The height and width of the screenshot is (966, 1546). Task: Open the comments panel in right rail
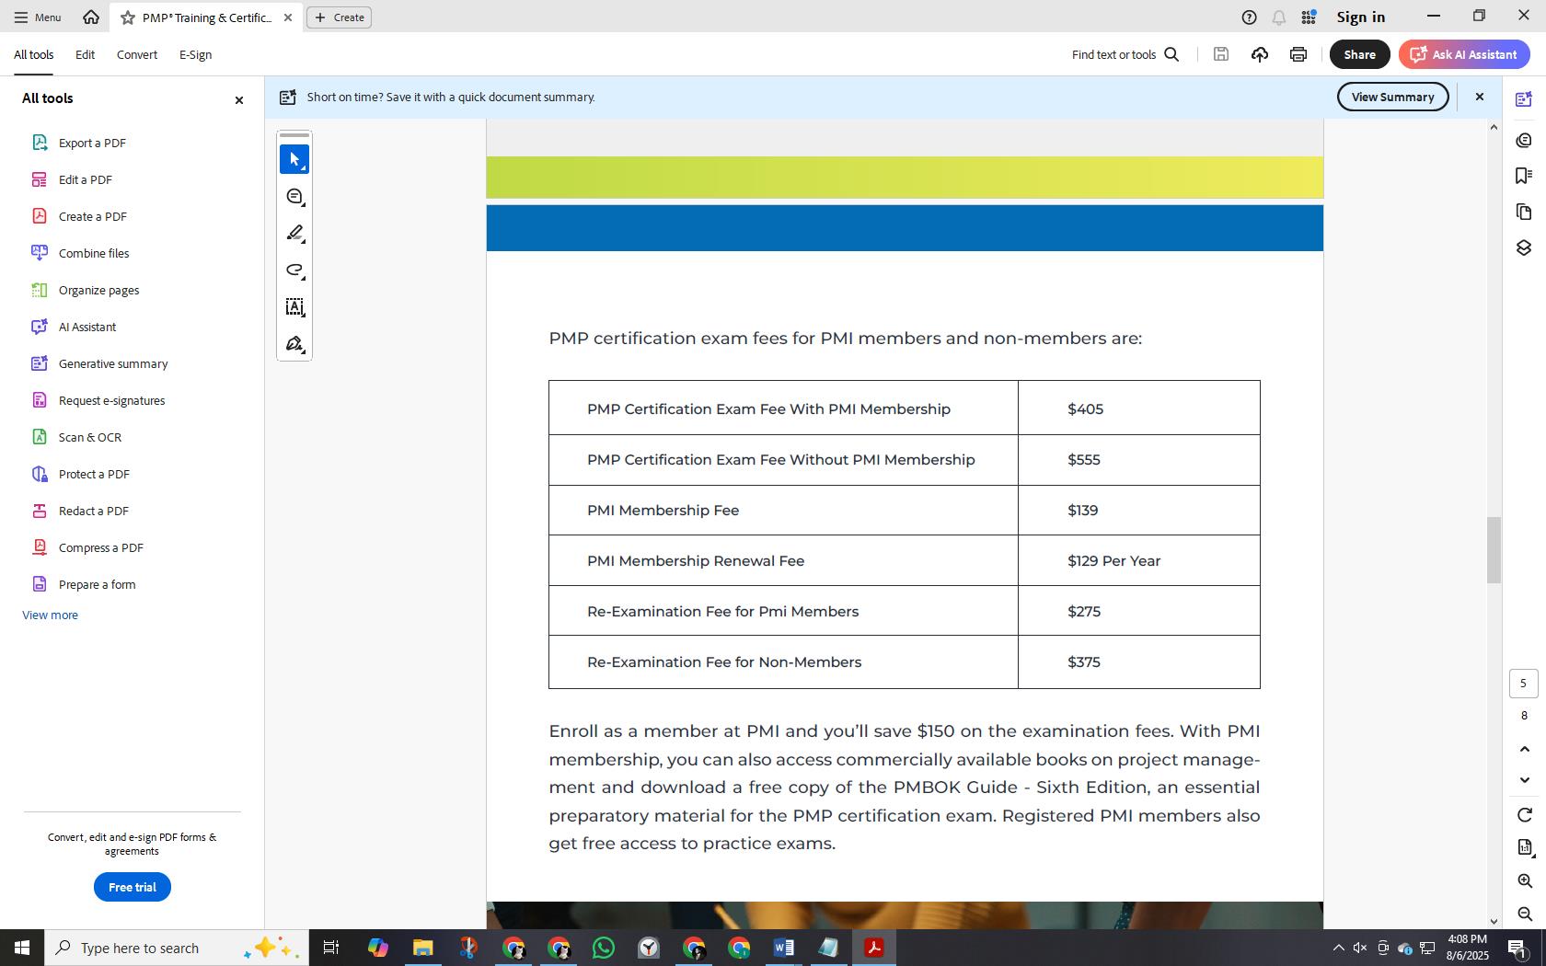point(1524,140)
